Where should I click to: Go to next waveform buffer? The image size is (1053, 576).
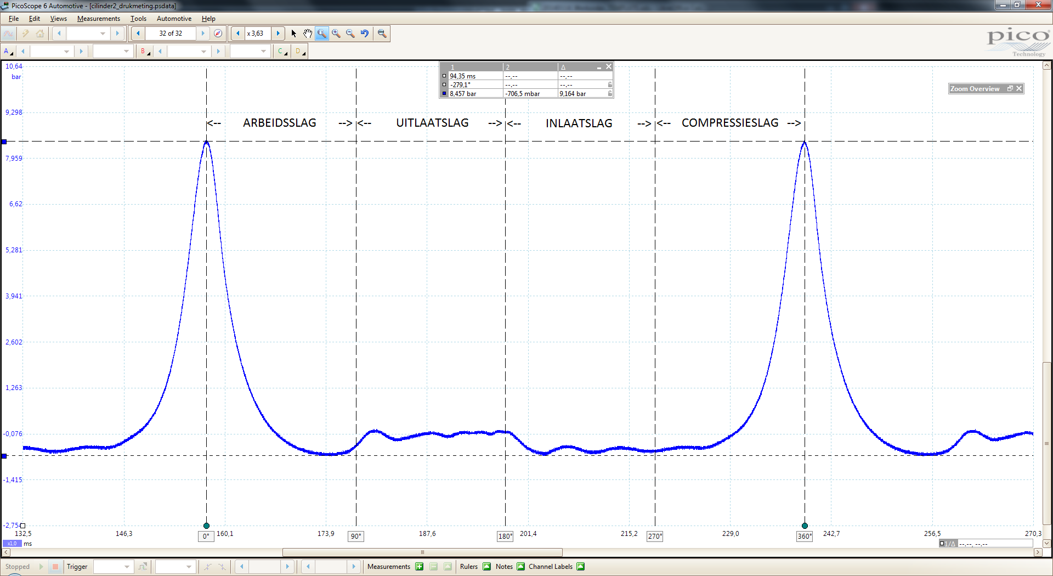point(203,33)
